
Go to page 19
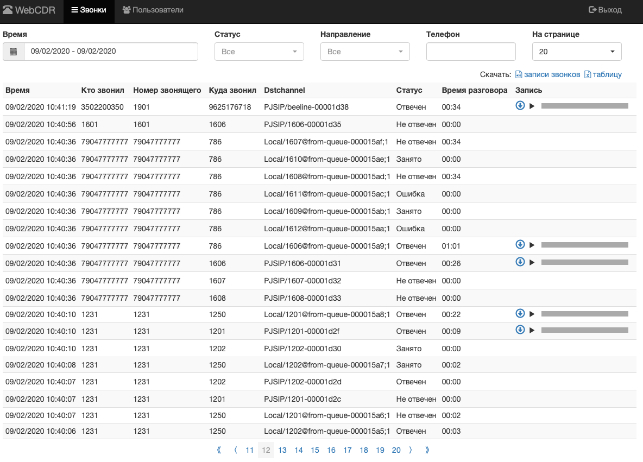pyautogui.click(x=380, y=450)
